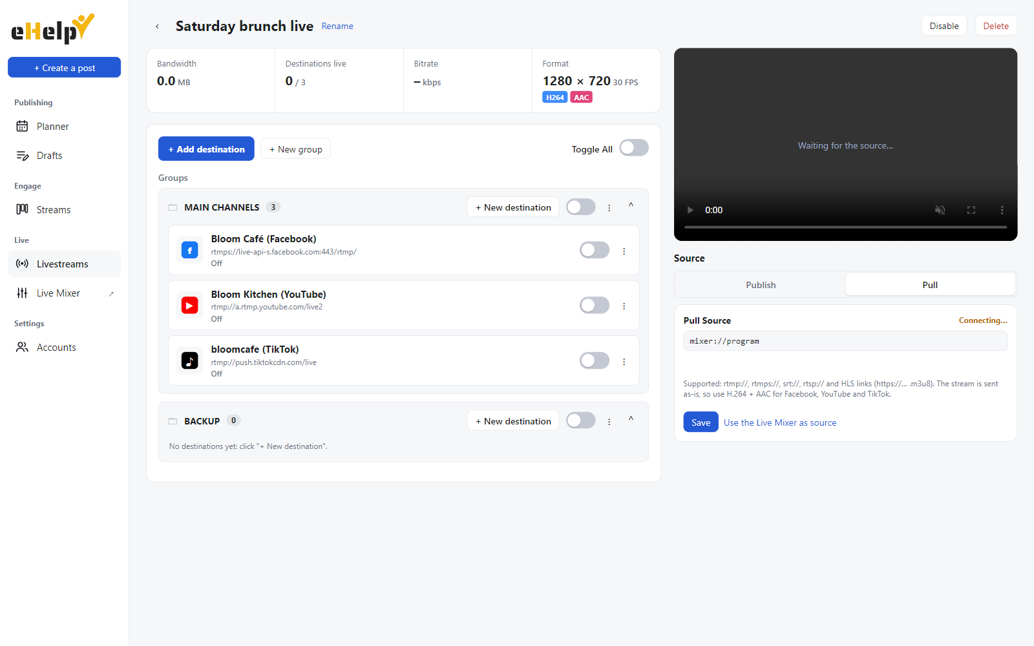Click the BACKUP folder icon
The image size is (1034, 646).
[173, 421]
